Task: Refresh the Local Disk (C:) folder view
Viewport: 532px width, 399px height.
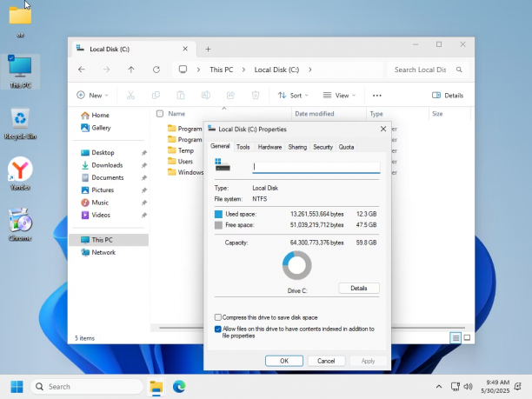Action: pos(156,70)
